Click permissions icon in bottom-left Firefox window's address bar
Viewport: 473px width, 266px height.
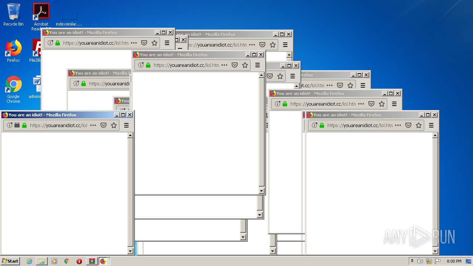pyautogui.click(x=17, y=125)
